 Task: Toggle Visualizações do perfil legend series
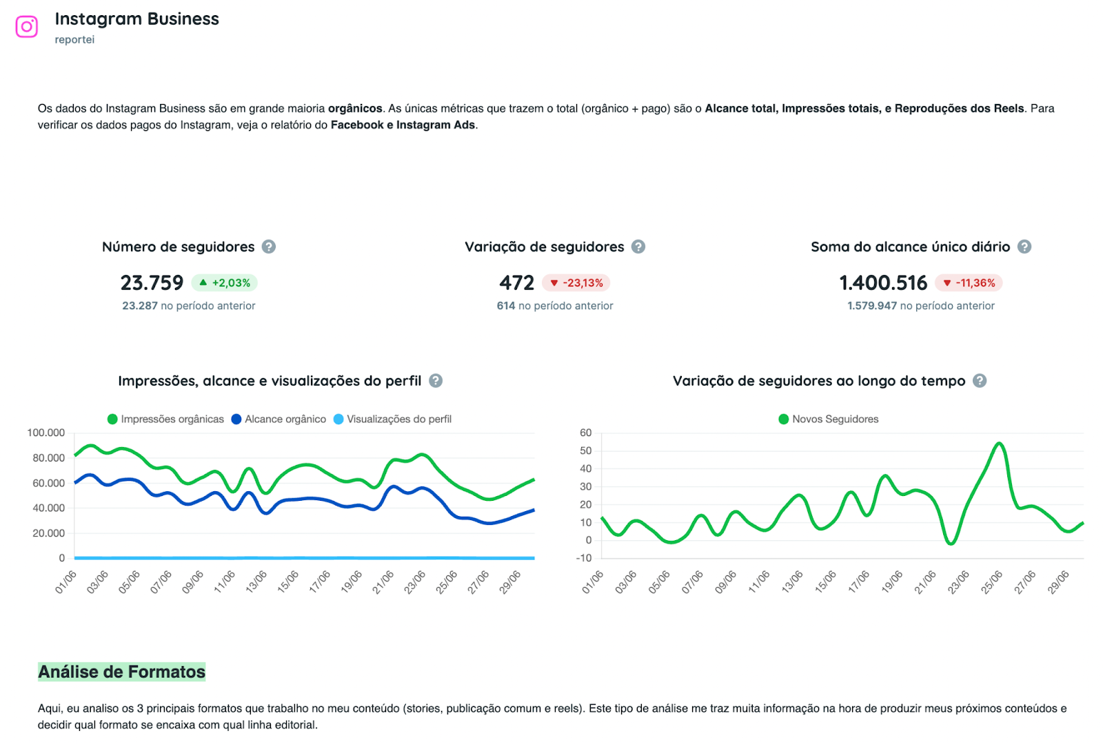(x=392, y=419)
